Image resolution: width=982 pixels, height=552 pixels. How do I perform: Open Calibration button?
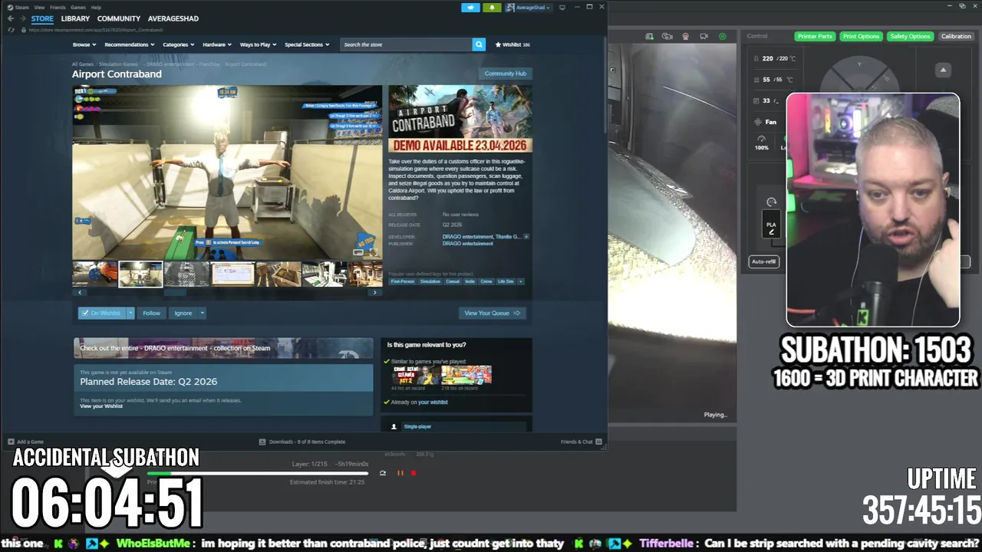956,36
